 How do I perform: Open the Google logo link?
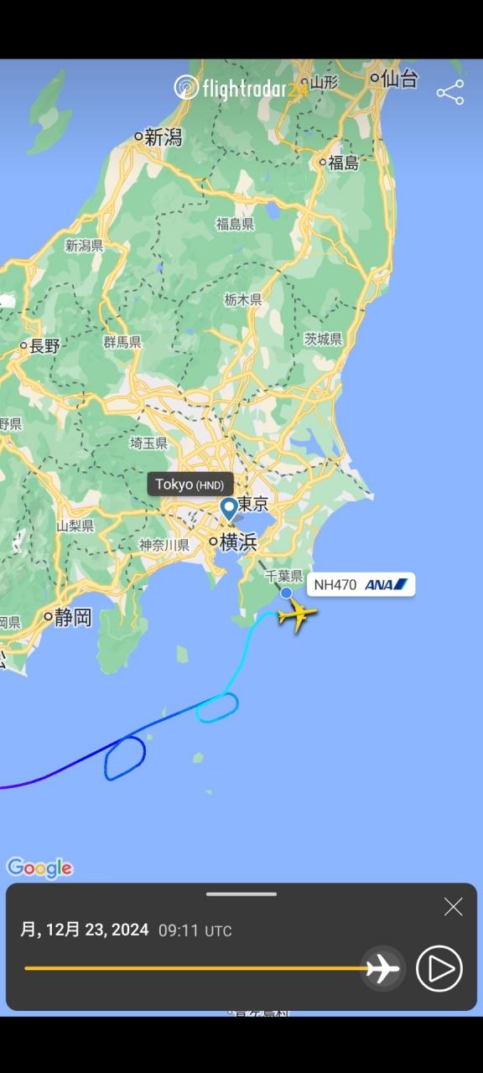[39, 868]
